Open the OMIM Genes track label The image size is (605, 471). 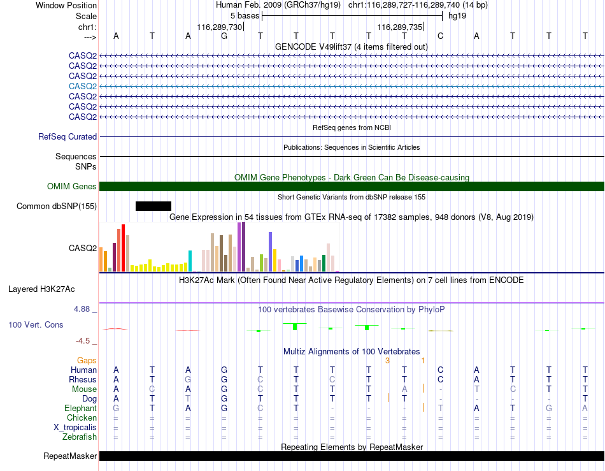(72, 187)
